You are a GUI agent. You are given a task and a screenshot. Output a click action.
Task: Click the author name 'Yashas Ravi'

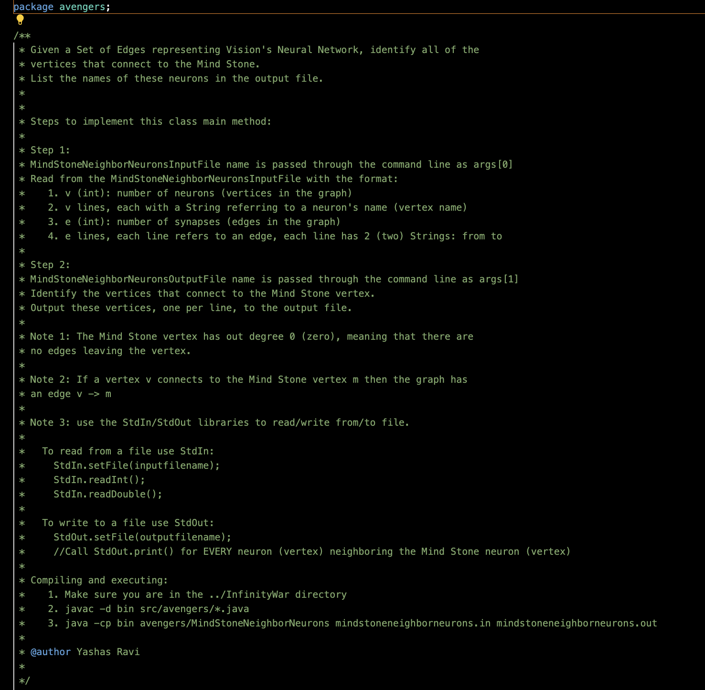pyautogui.click(x=108, y=652)
